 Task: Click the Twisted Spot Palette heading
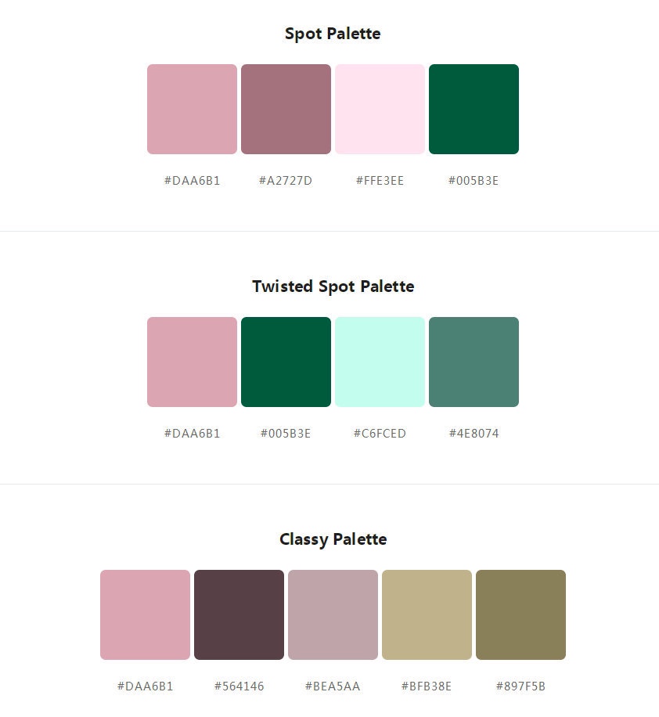(x=333, y=286)
